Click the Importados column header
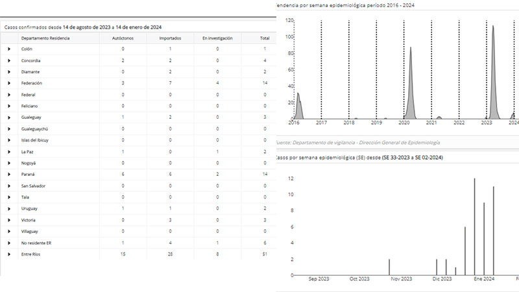519x292 pixels. [x=169, y=38]
